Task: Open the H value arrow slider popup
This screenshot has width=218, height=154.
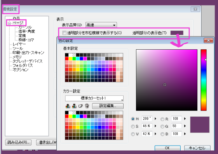Action: pyautogui.click(x=155, y=119)
